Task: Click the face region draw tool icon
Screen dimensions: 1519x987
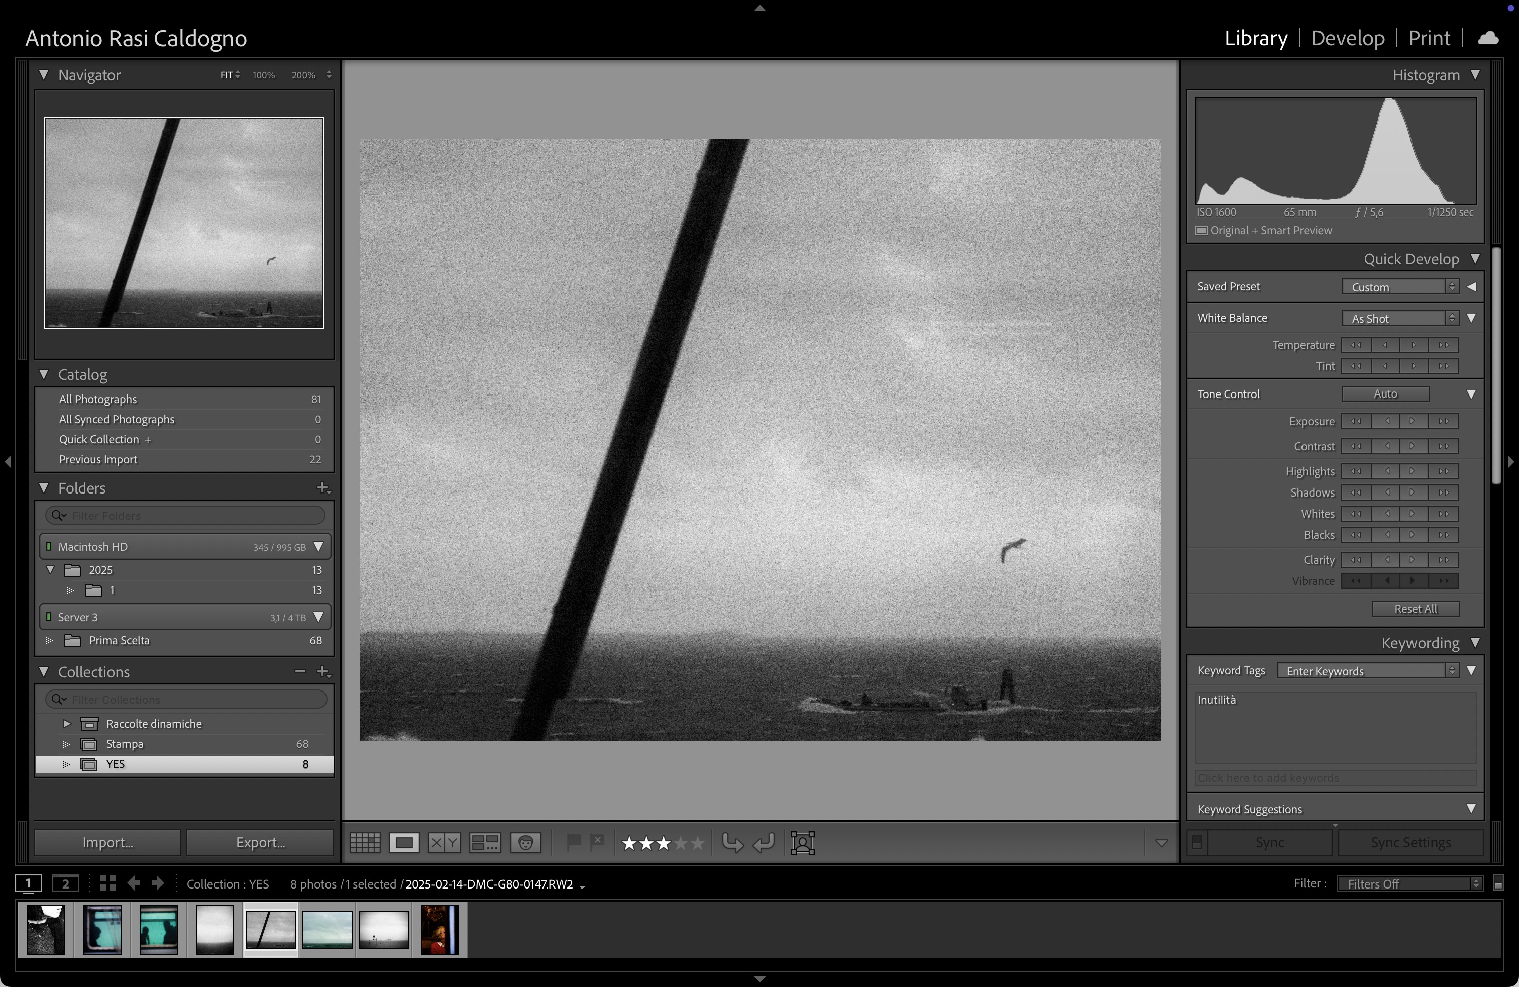Action: click(802, 843)
